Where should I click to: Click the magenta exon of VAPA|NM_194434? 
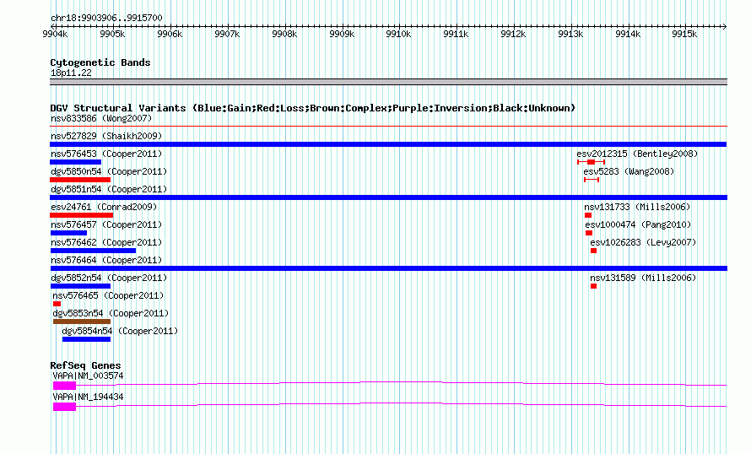65,407
